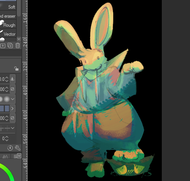Screen dimensions: 190x181
Task: Open the brush tip shape dropdown
Action: point(12,99)
